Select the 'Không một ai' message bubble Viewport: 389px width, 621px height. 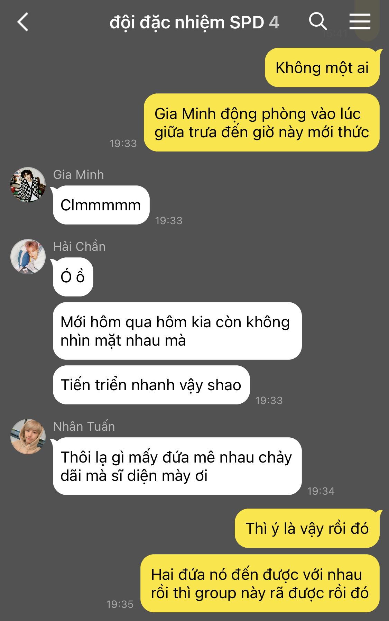click(x=322, y=67)
